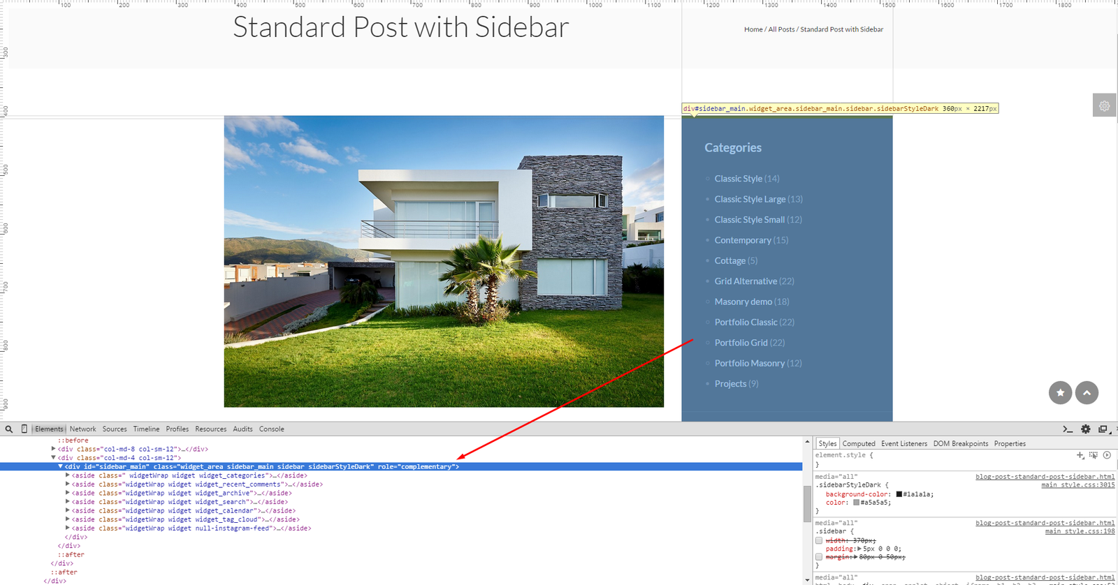This screenshot has height=585, width=1118.
Task: Enable the margin property checkbox
Action: pyautogui.click(x=819, y=557)
